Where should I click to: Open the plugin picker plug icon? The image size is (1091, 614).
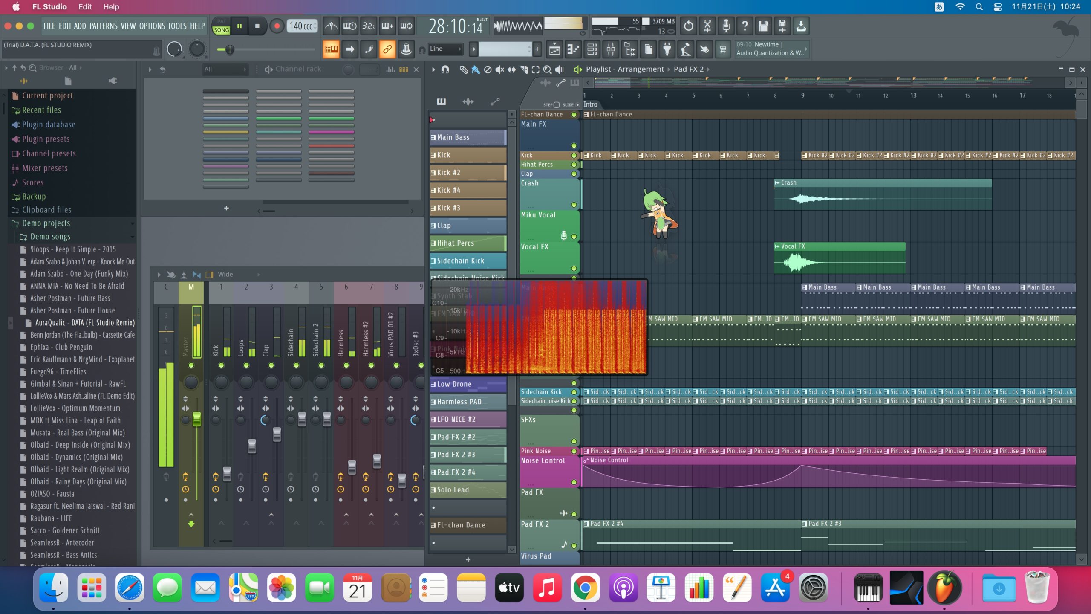point(667,49)
